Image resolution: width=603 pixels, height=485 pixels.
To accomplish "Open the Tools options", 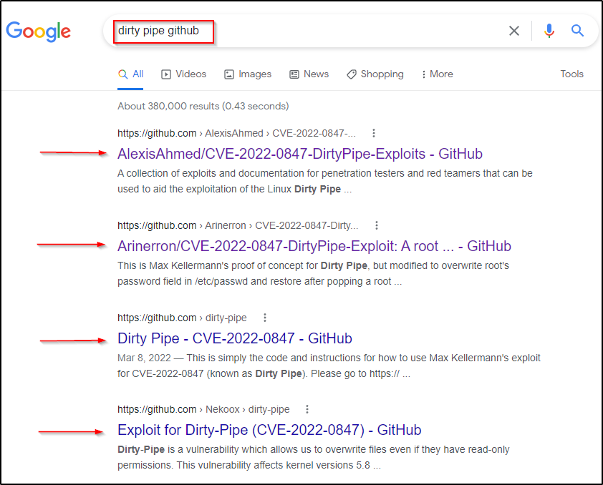I will [x=571, y=74].
